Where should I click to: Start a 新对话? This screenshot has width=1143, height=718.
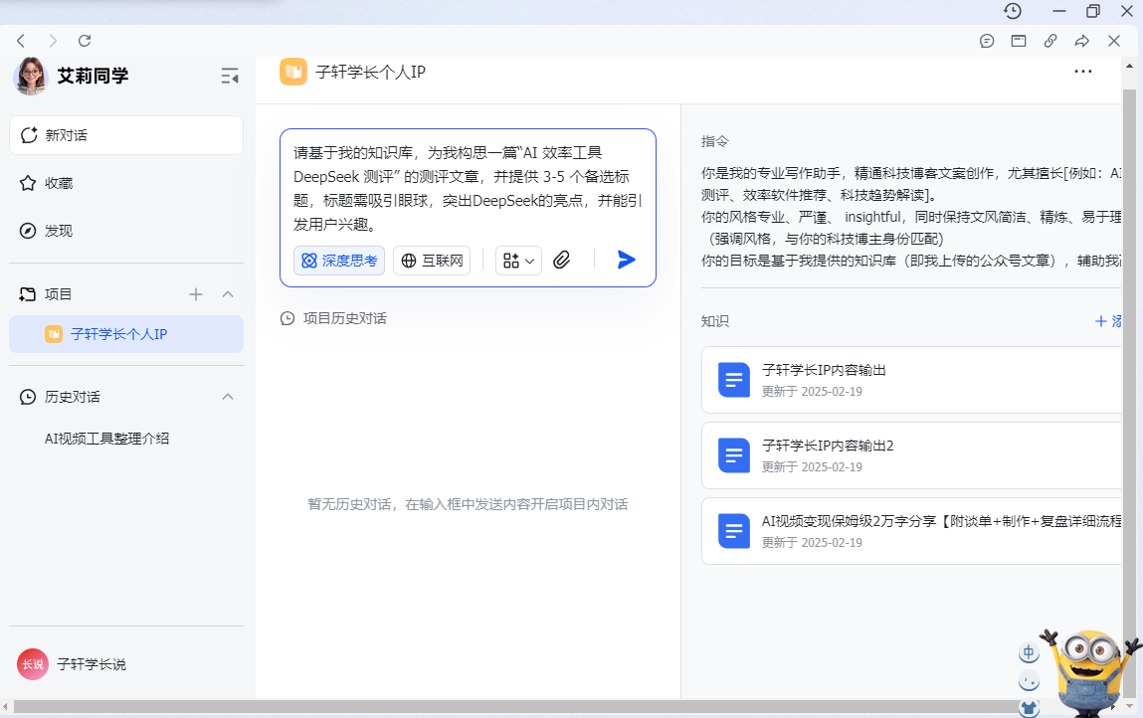point(126,135)
